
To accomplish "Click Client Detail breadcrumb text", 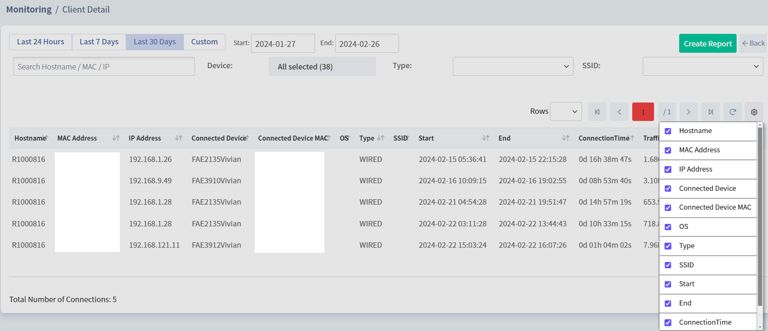I will pos(86,9).
